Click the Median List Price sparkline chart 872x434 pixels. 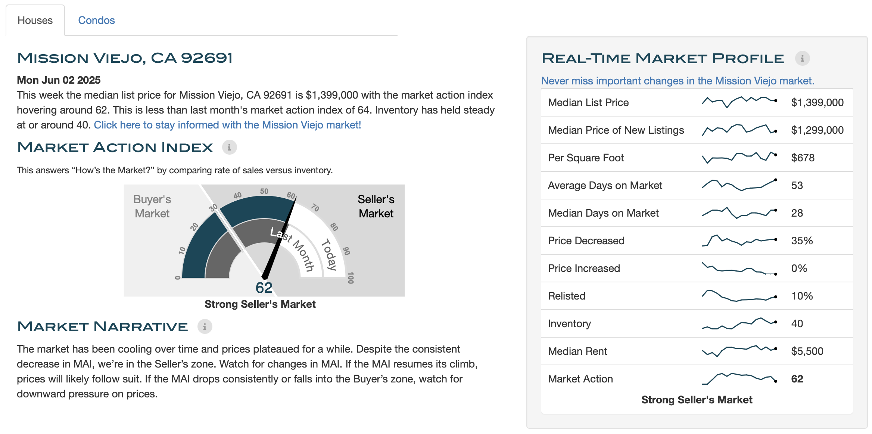739,102
